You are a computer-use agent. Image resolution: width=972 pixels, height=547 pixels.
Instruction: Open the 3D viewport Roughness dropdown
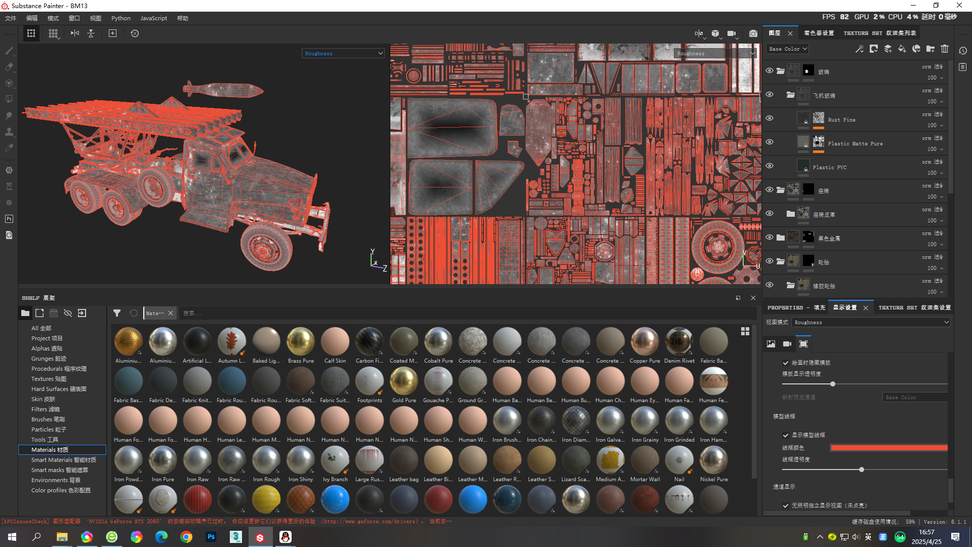click(x=343, y=53)
